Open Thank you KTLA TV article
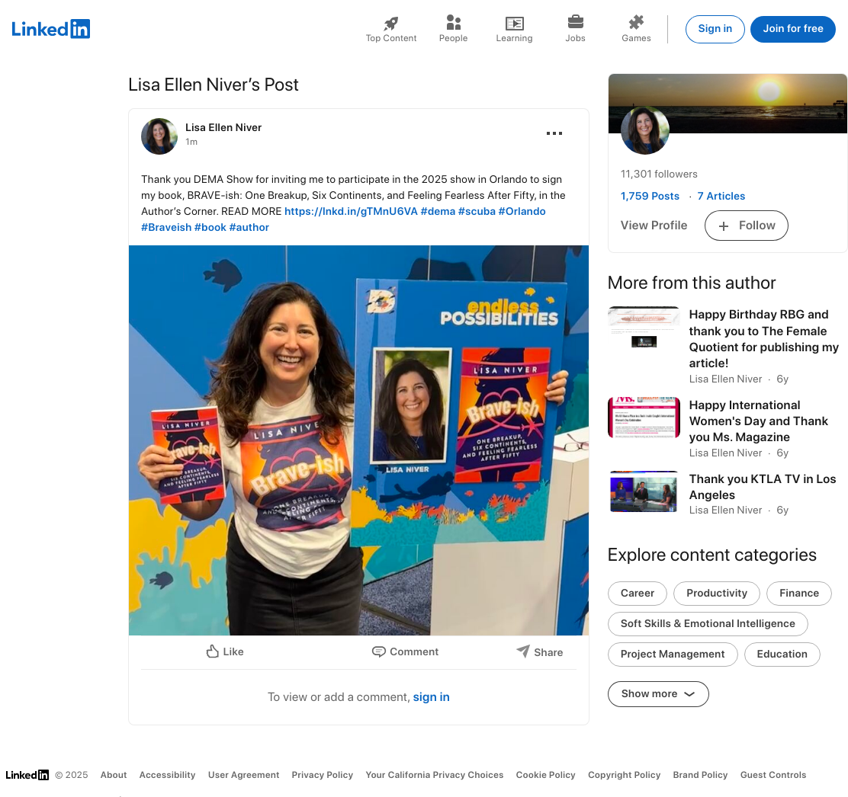Screen dimensions: 848x797 (762, 487)
